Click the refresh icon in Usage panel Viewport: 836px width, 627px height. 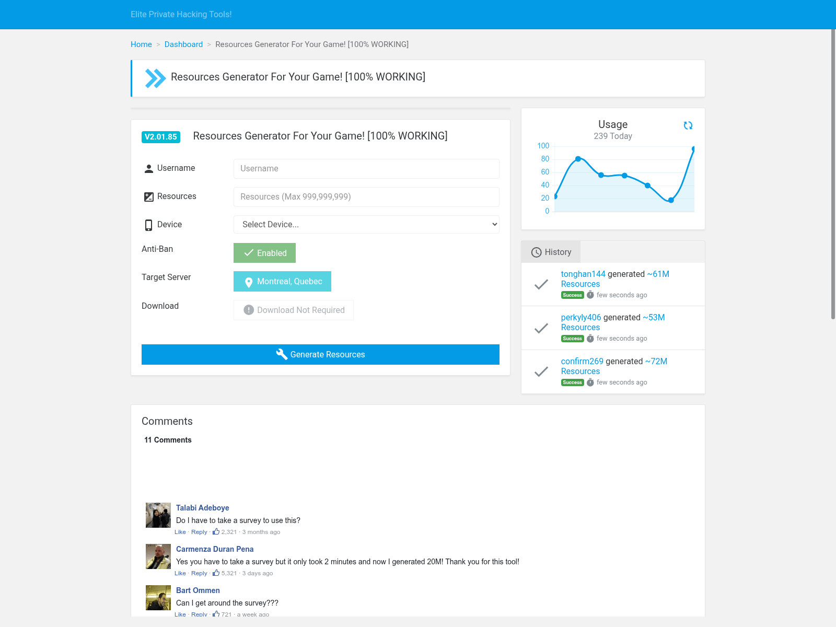click(x=688, y=125)
